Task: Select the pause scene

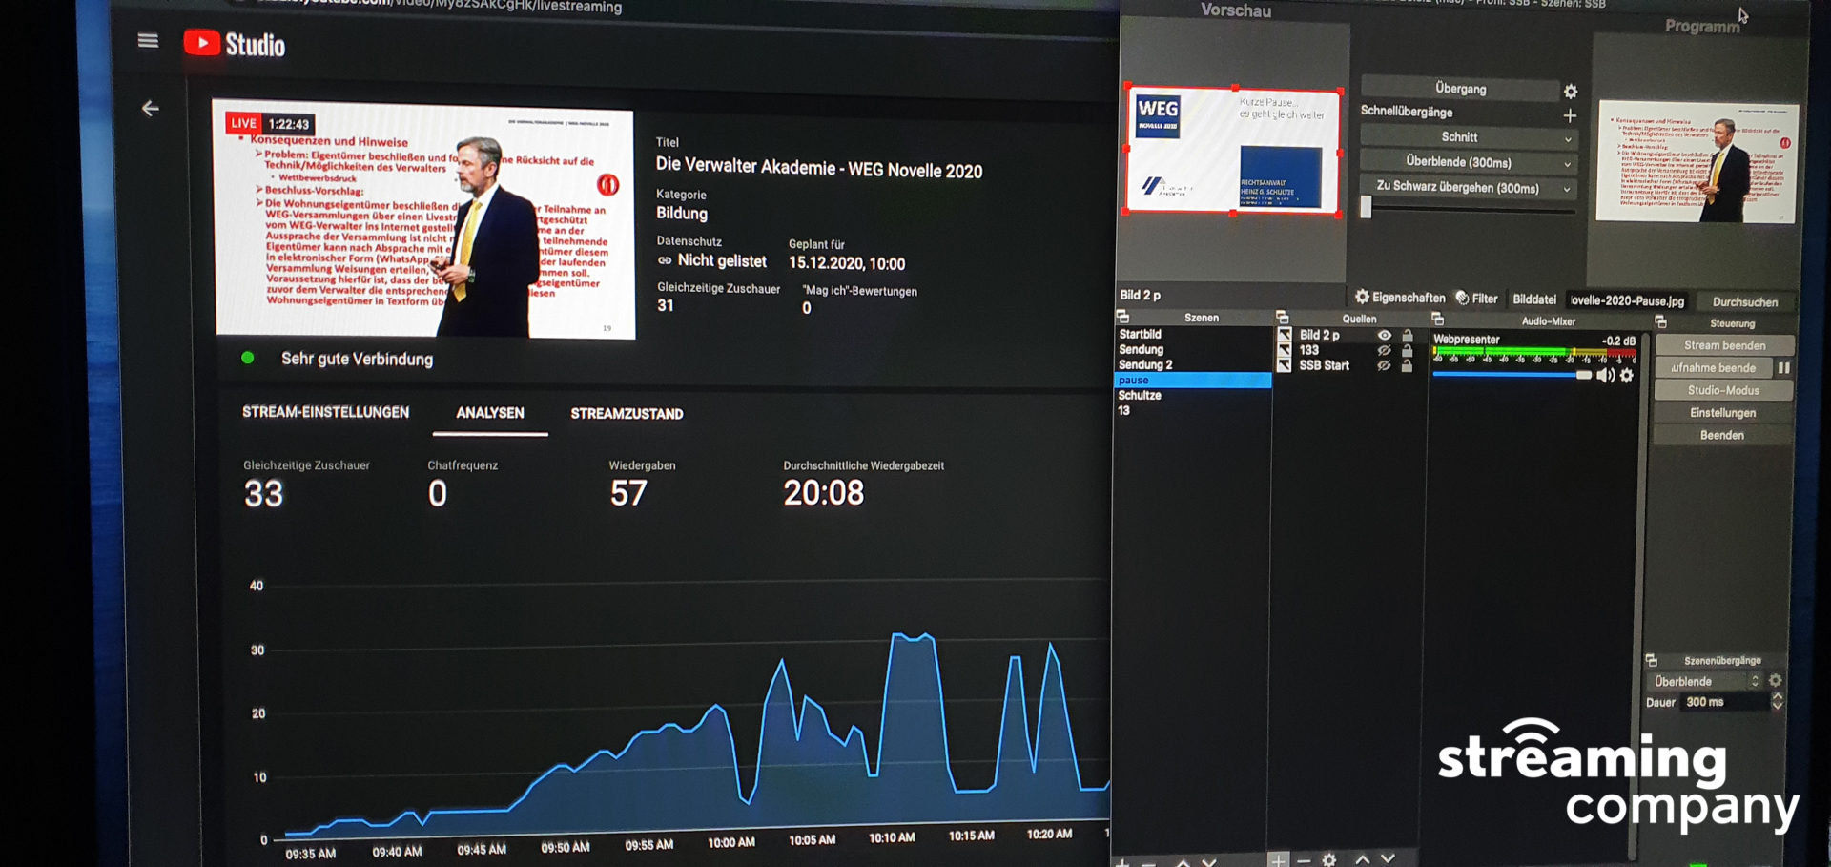Action: (1192, 381)
